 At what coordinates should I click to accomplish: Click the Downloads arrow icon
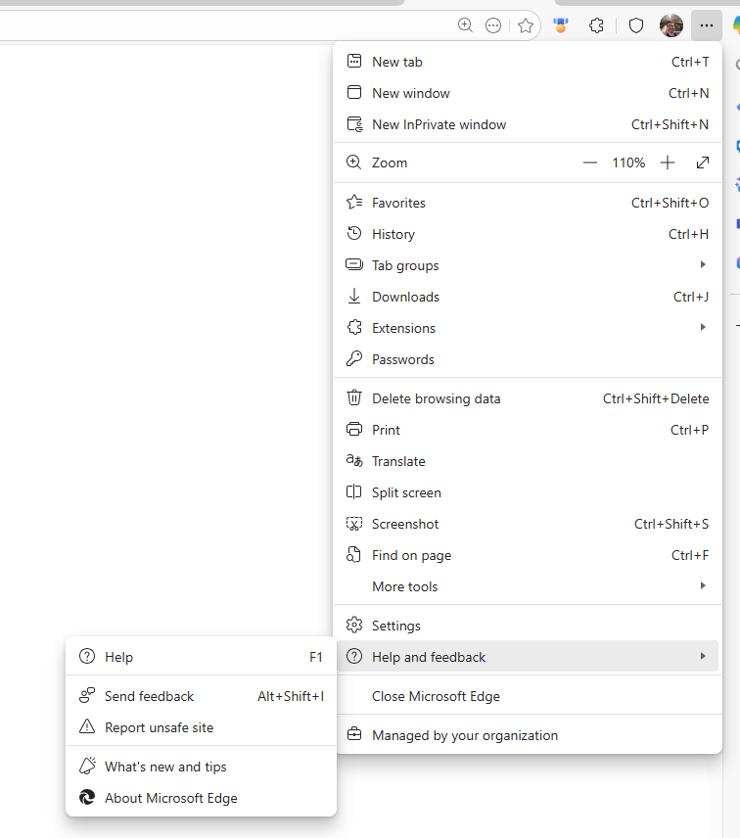[354, 296]
